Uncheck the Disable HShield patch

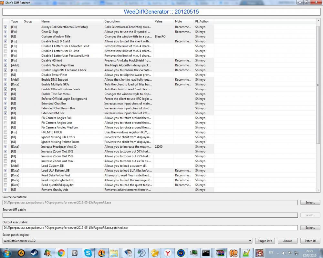point(5,60)
